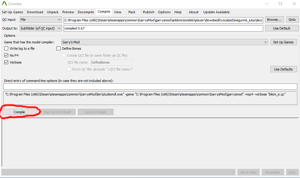Viewport: 300px width, 178px height.
Task: Click the Cancel Compile button
Action: tap(95, 112)
